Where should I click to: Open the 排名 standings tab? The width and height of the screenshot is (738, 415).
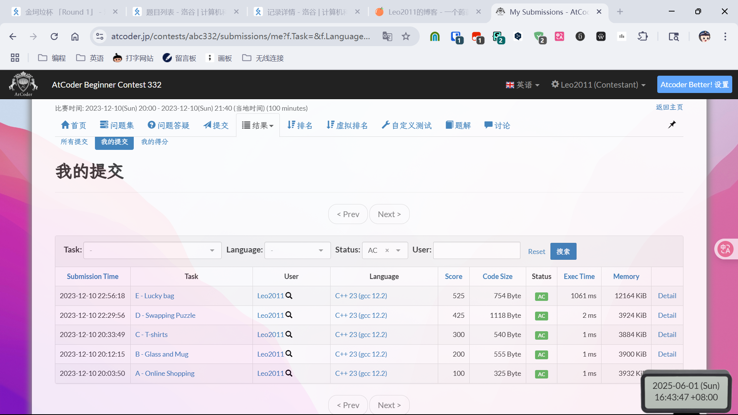click(300, 125)
